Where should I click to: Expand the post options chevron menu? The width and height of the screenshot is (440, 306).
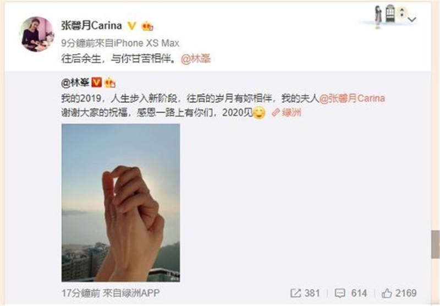411,19
